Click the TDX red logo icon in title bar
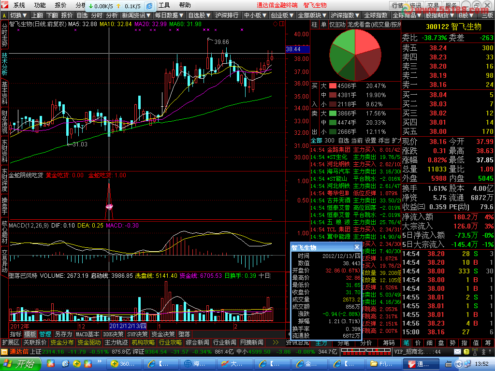 pos(4,5)
